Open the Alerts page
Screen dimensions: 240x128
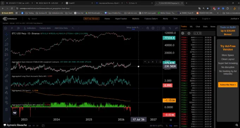[165, 19]
